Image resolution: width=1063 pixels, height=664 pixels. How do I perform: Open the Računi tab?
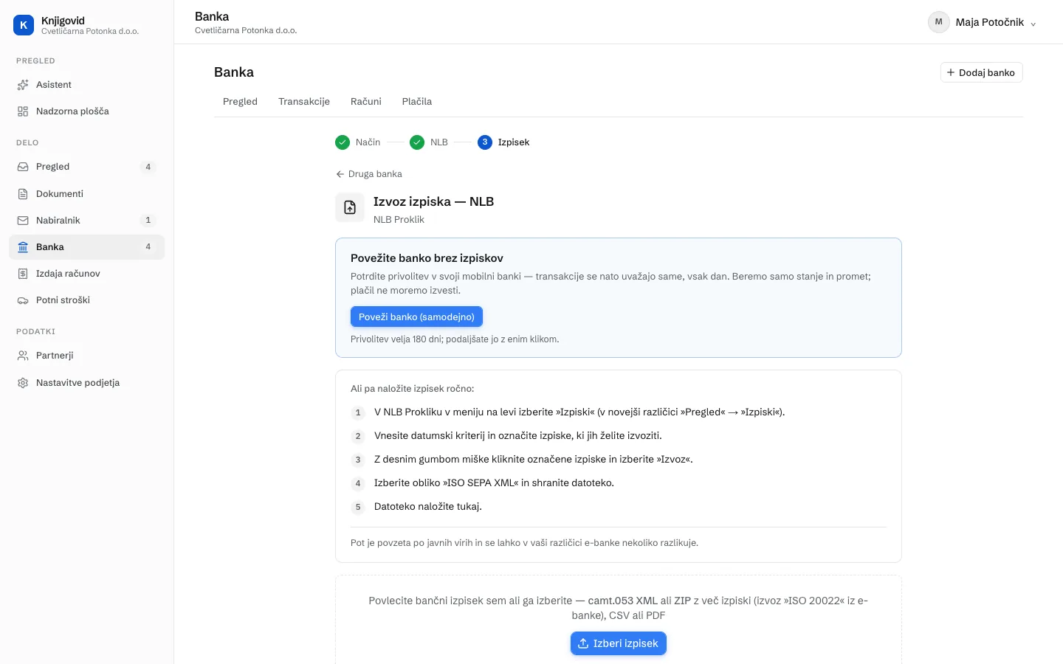click(366, 102)
